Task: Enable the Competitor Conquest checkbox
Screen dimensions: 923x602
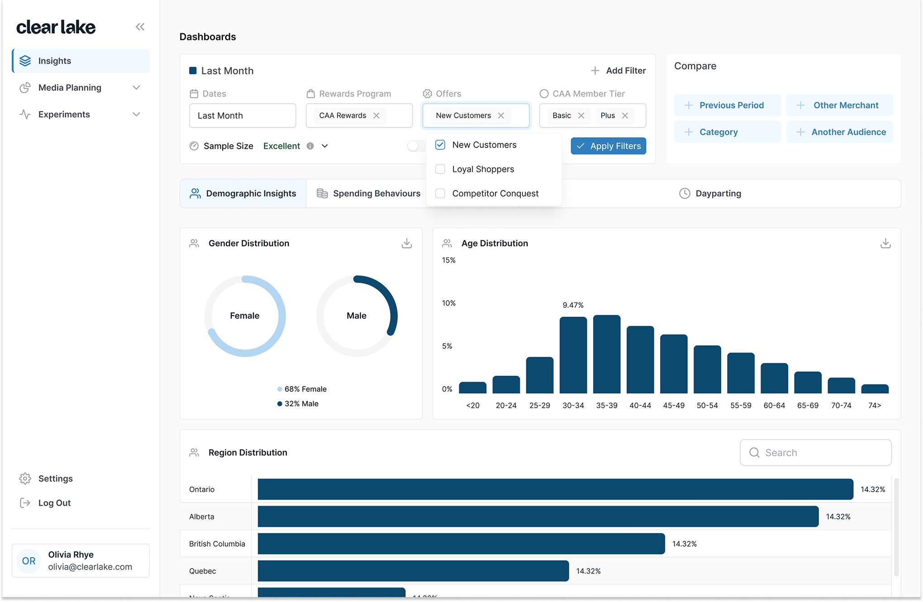Action: coord(440,194)
